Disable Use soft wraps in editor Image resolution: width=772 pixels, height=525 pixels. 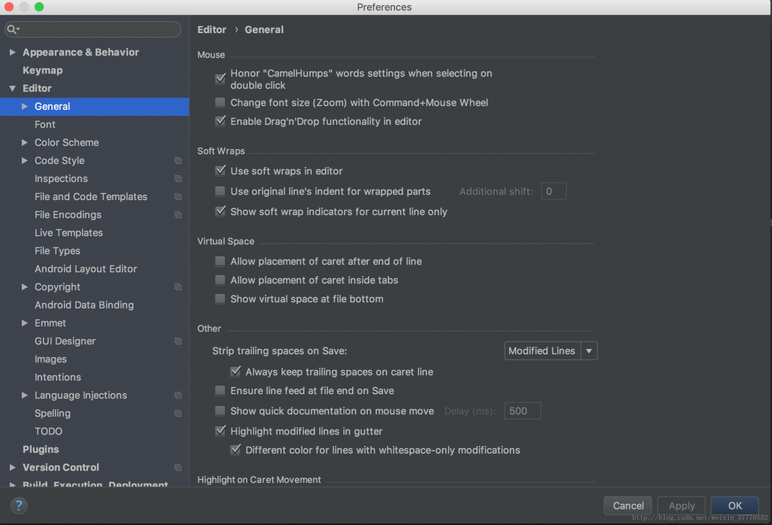(220, 171)
